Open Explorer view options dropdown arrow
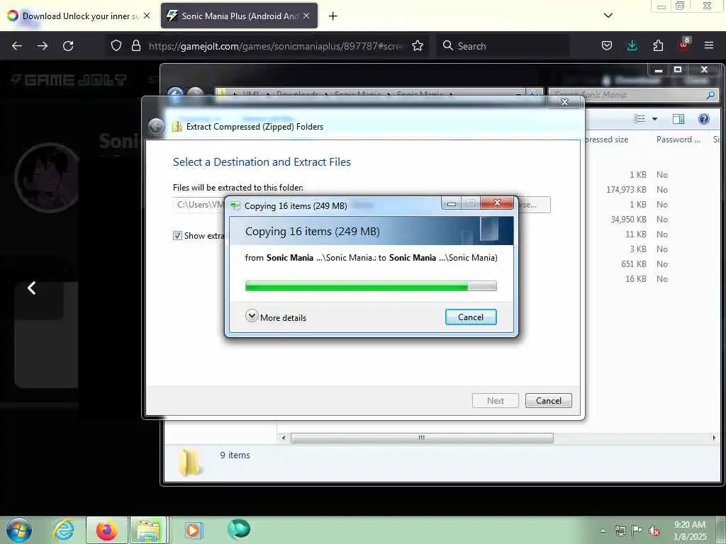The width and height of the screenshot is (726, 544). [x=654, y=119]
